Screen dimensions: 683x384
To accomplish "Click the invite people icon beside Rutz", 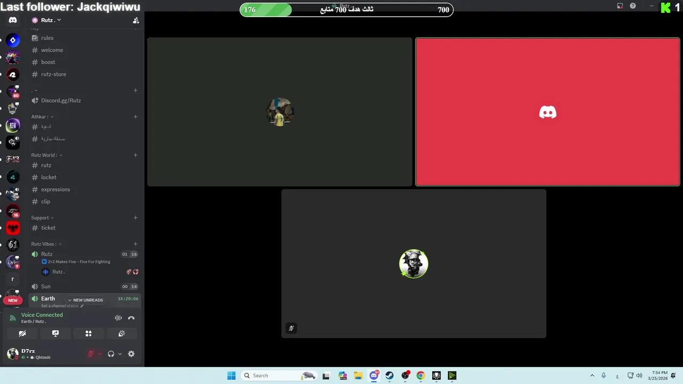I will [x=136, y=20].
